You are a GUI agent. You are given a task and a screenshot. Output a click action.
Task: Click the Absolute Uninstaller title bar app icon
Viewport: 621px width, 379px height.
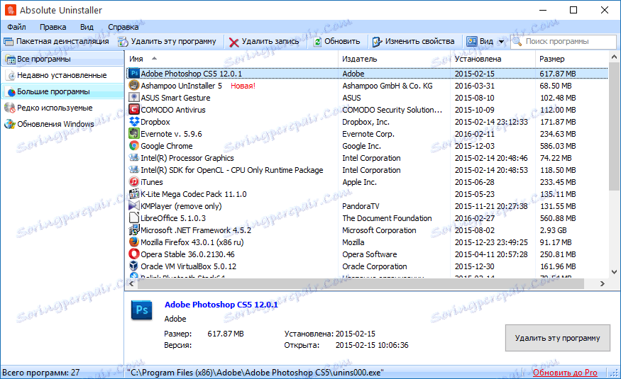pos(10,10)
